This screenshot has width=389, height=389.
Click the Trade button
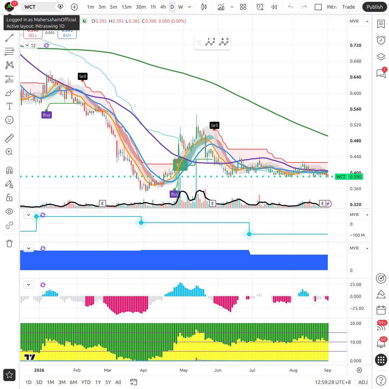pos(348,7)
